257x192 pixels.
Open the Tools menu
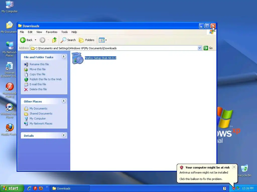click(x=65, y=32)
